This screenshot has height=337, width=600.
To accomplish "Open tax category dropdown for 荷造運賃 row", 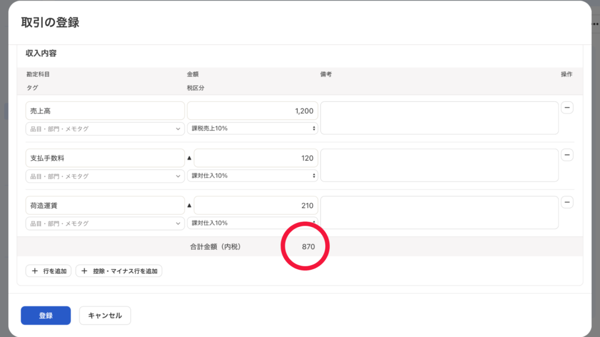I will click(x=253, y=223).
